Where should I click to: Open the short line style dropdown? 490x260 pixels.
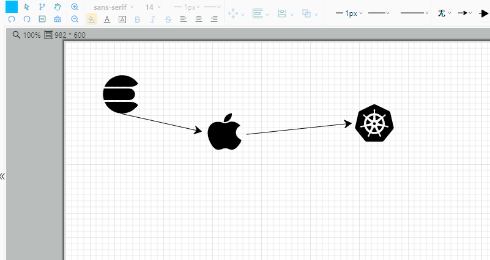[379, 13]
